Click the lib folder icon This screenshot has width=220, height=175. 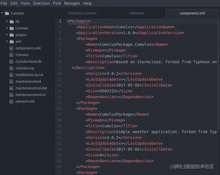pos(12,21)
